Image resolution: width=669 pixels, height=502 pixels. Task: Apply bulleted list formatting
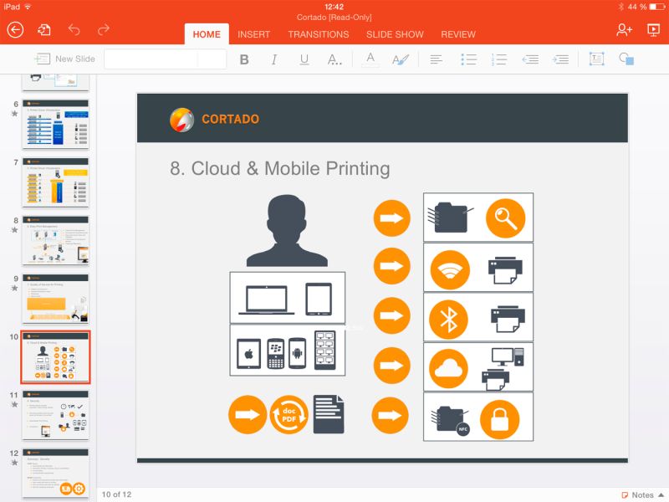tap(468, 59)
